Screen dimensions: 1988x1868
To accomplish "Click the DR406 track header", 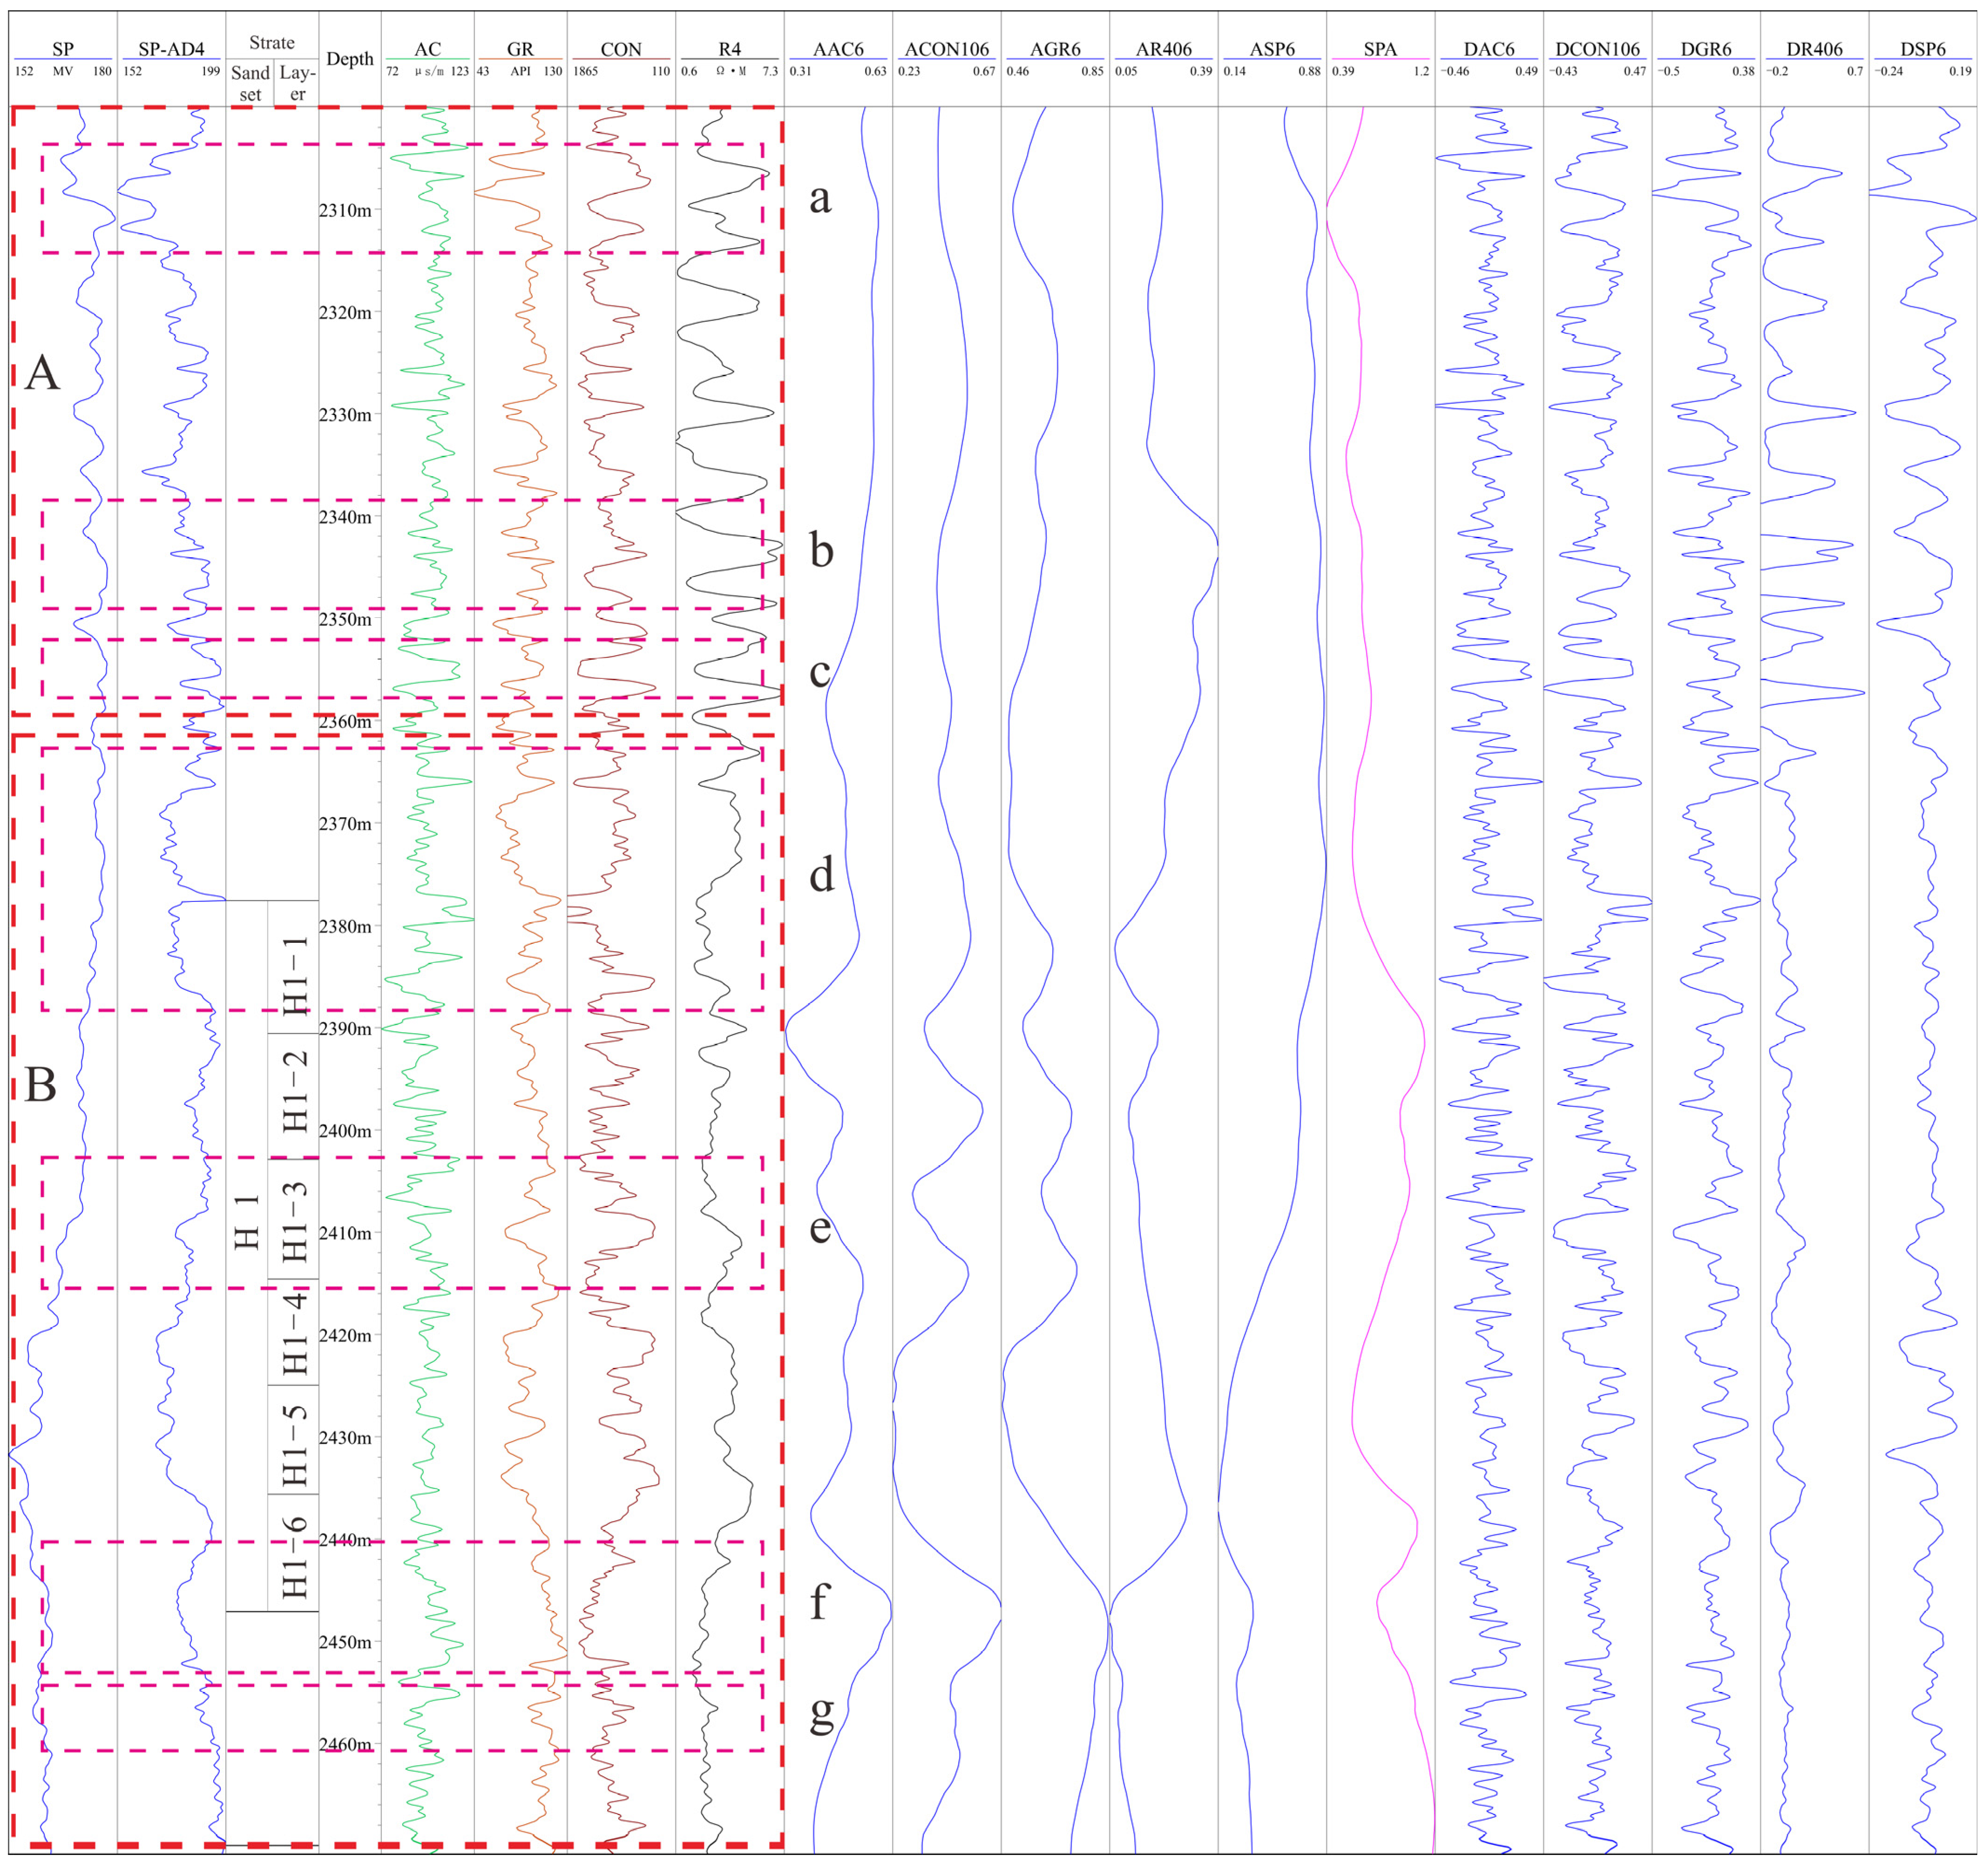I will (1815, 49).
